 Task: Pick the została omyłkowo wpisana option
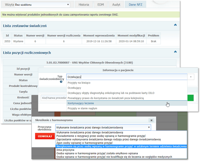(x=121, y=153)
